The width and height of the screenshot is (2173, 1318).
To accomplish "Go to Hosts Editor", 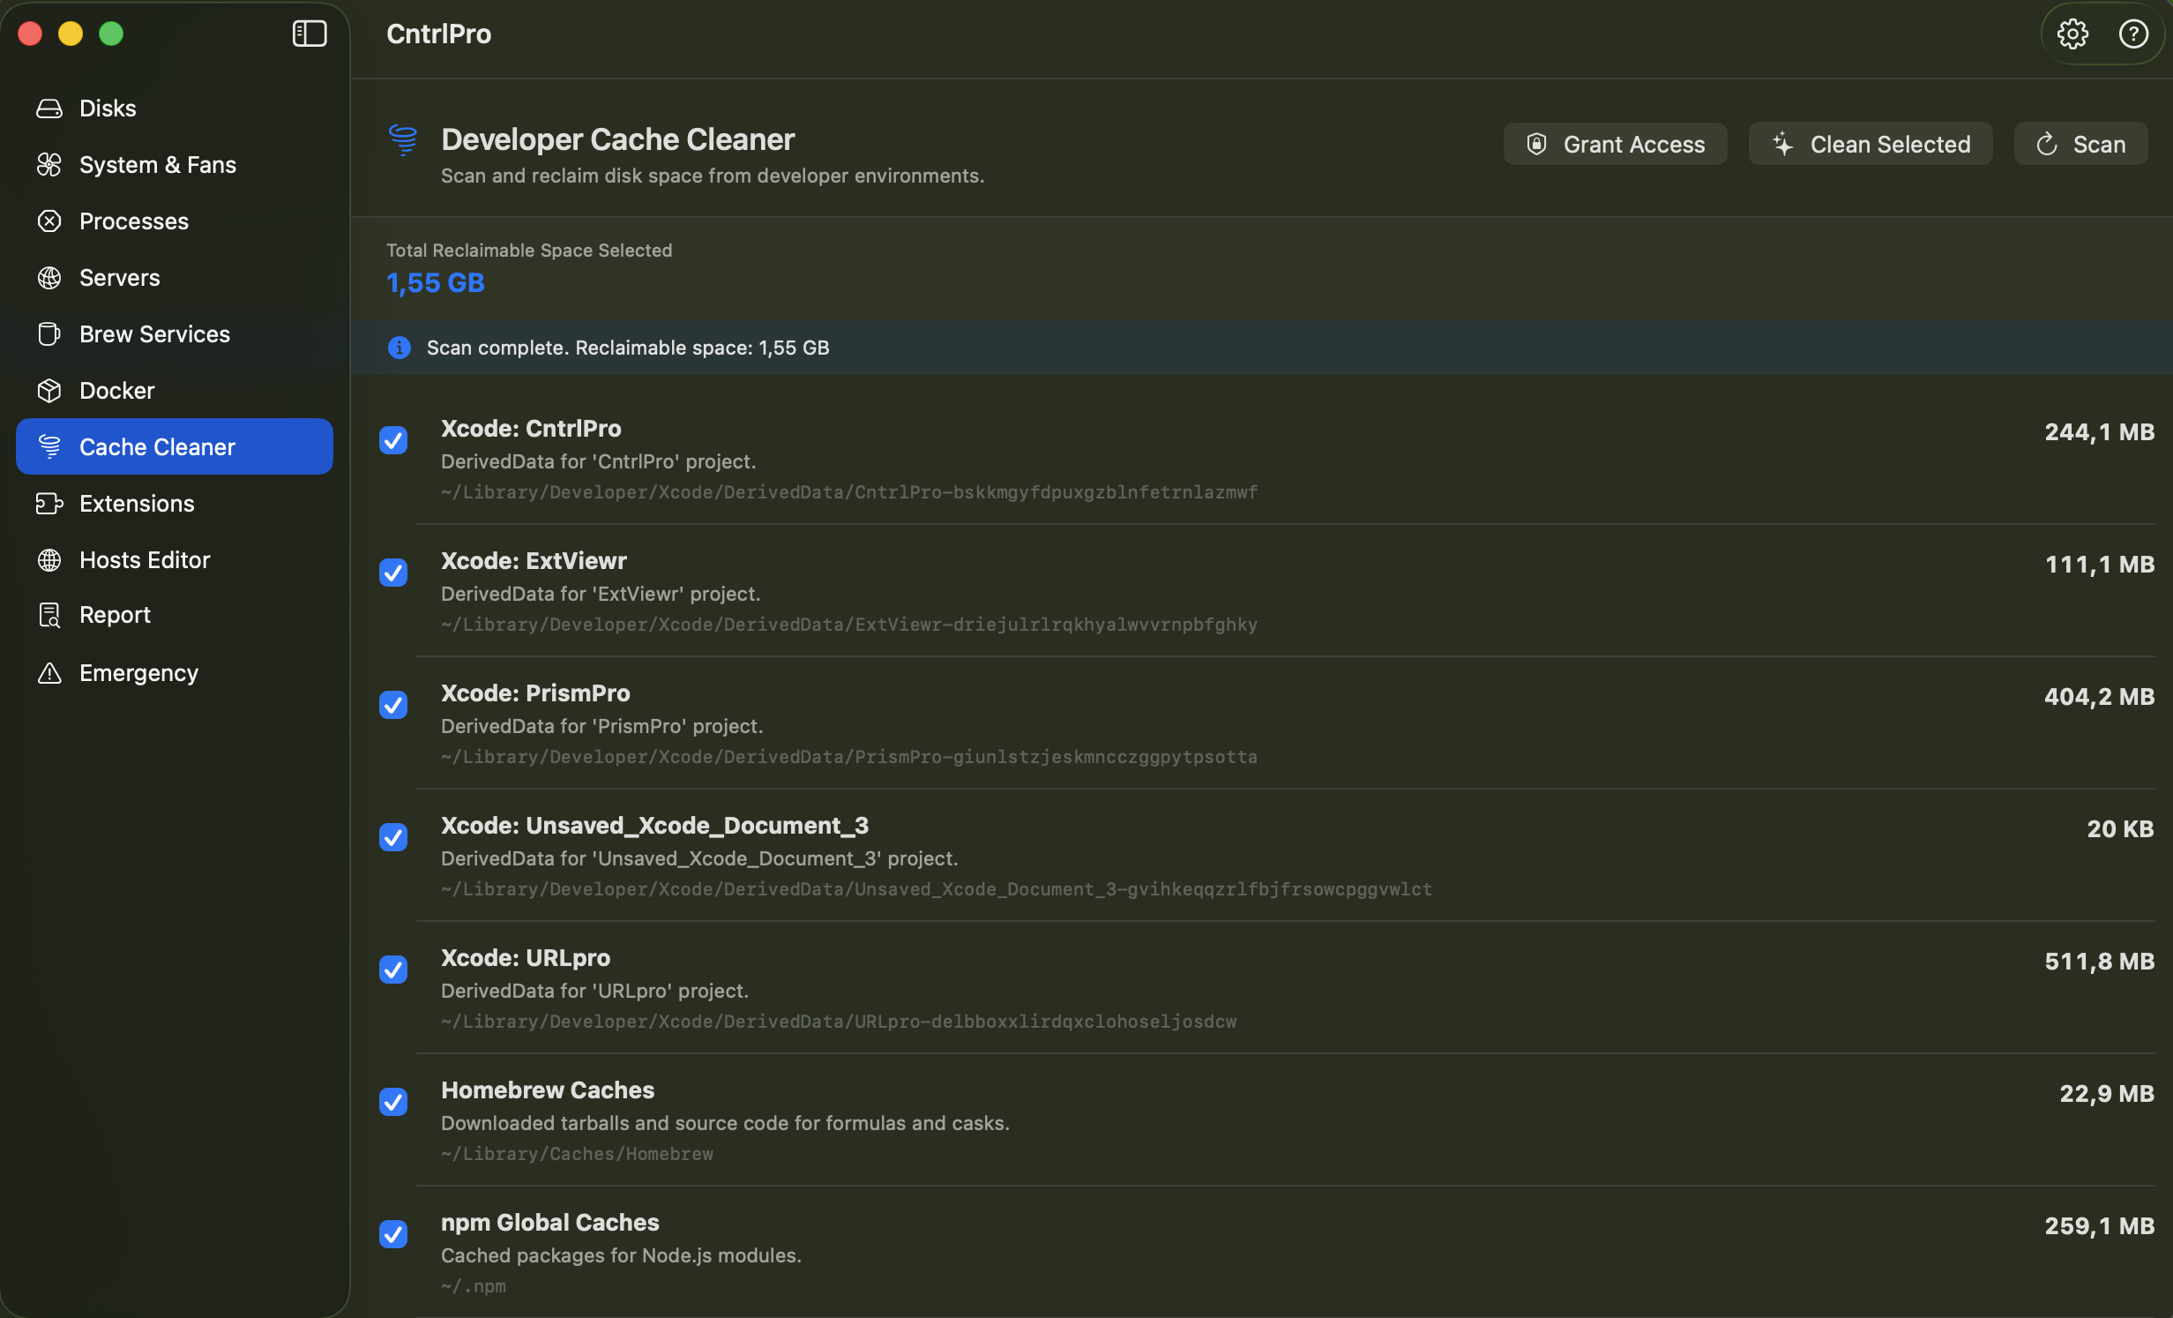I will tap(175, 560).
